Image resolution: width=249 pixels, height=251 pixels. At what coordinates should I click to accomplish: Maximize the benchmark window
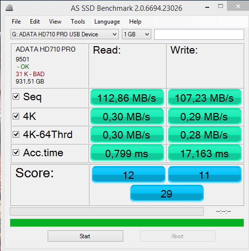[x=221, y=6]
